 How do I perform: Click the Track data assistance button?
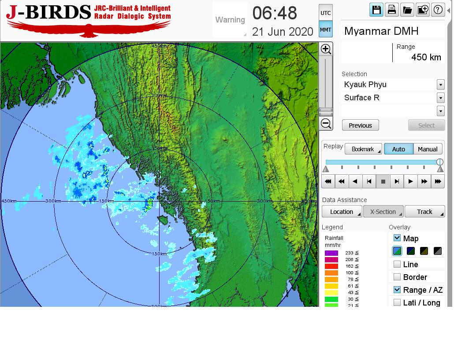424,212
